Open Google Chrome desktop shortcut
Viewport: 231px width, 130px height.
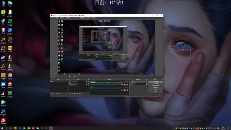click(x=10, y=77)
